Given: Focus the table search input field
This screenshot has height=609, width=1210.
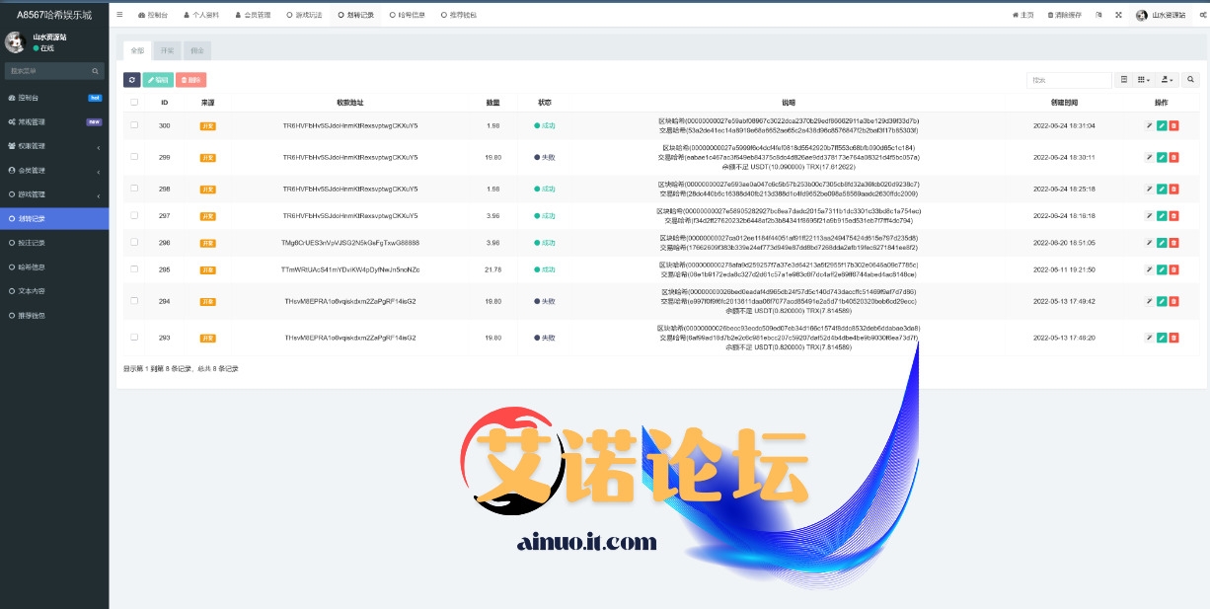Looking at the screenshot, I should [1069, 80].
